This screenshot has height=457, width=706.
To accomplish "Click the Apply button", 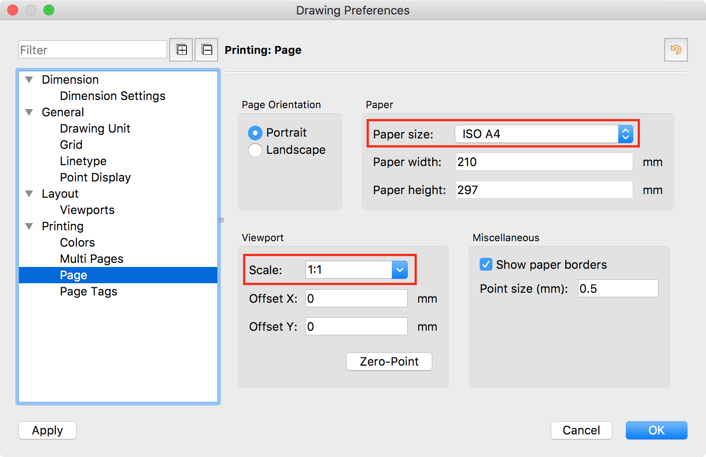I will click(48, 430).
